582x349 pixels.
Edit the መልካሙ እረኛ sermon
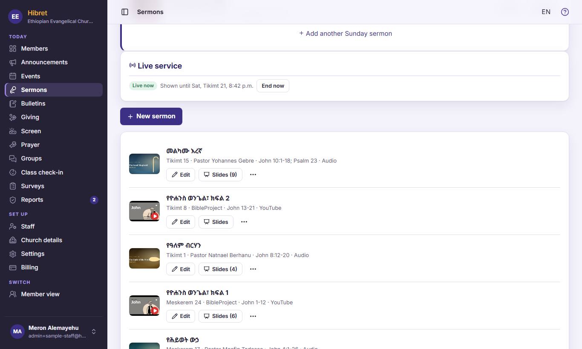[x=181, y=174]
